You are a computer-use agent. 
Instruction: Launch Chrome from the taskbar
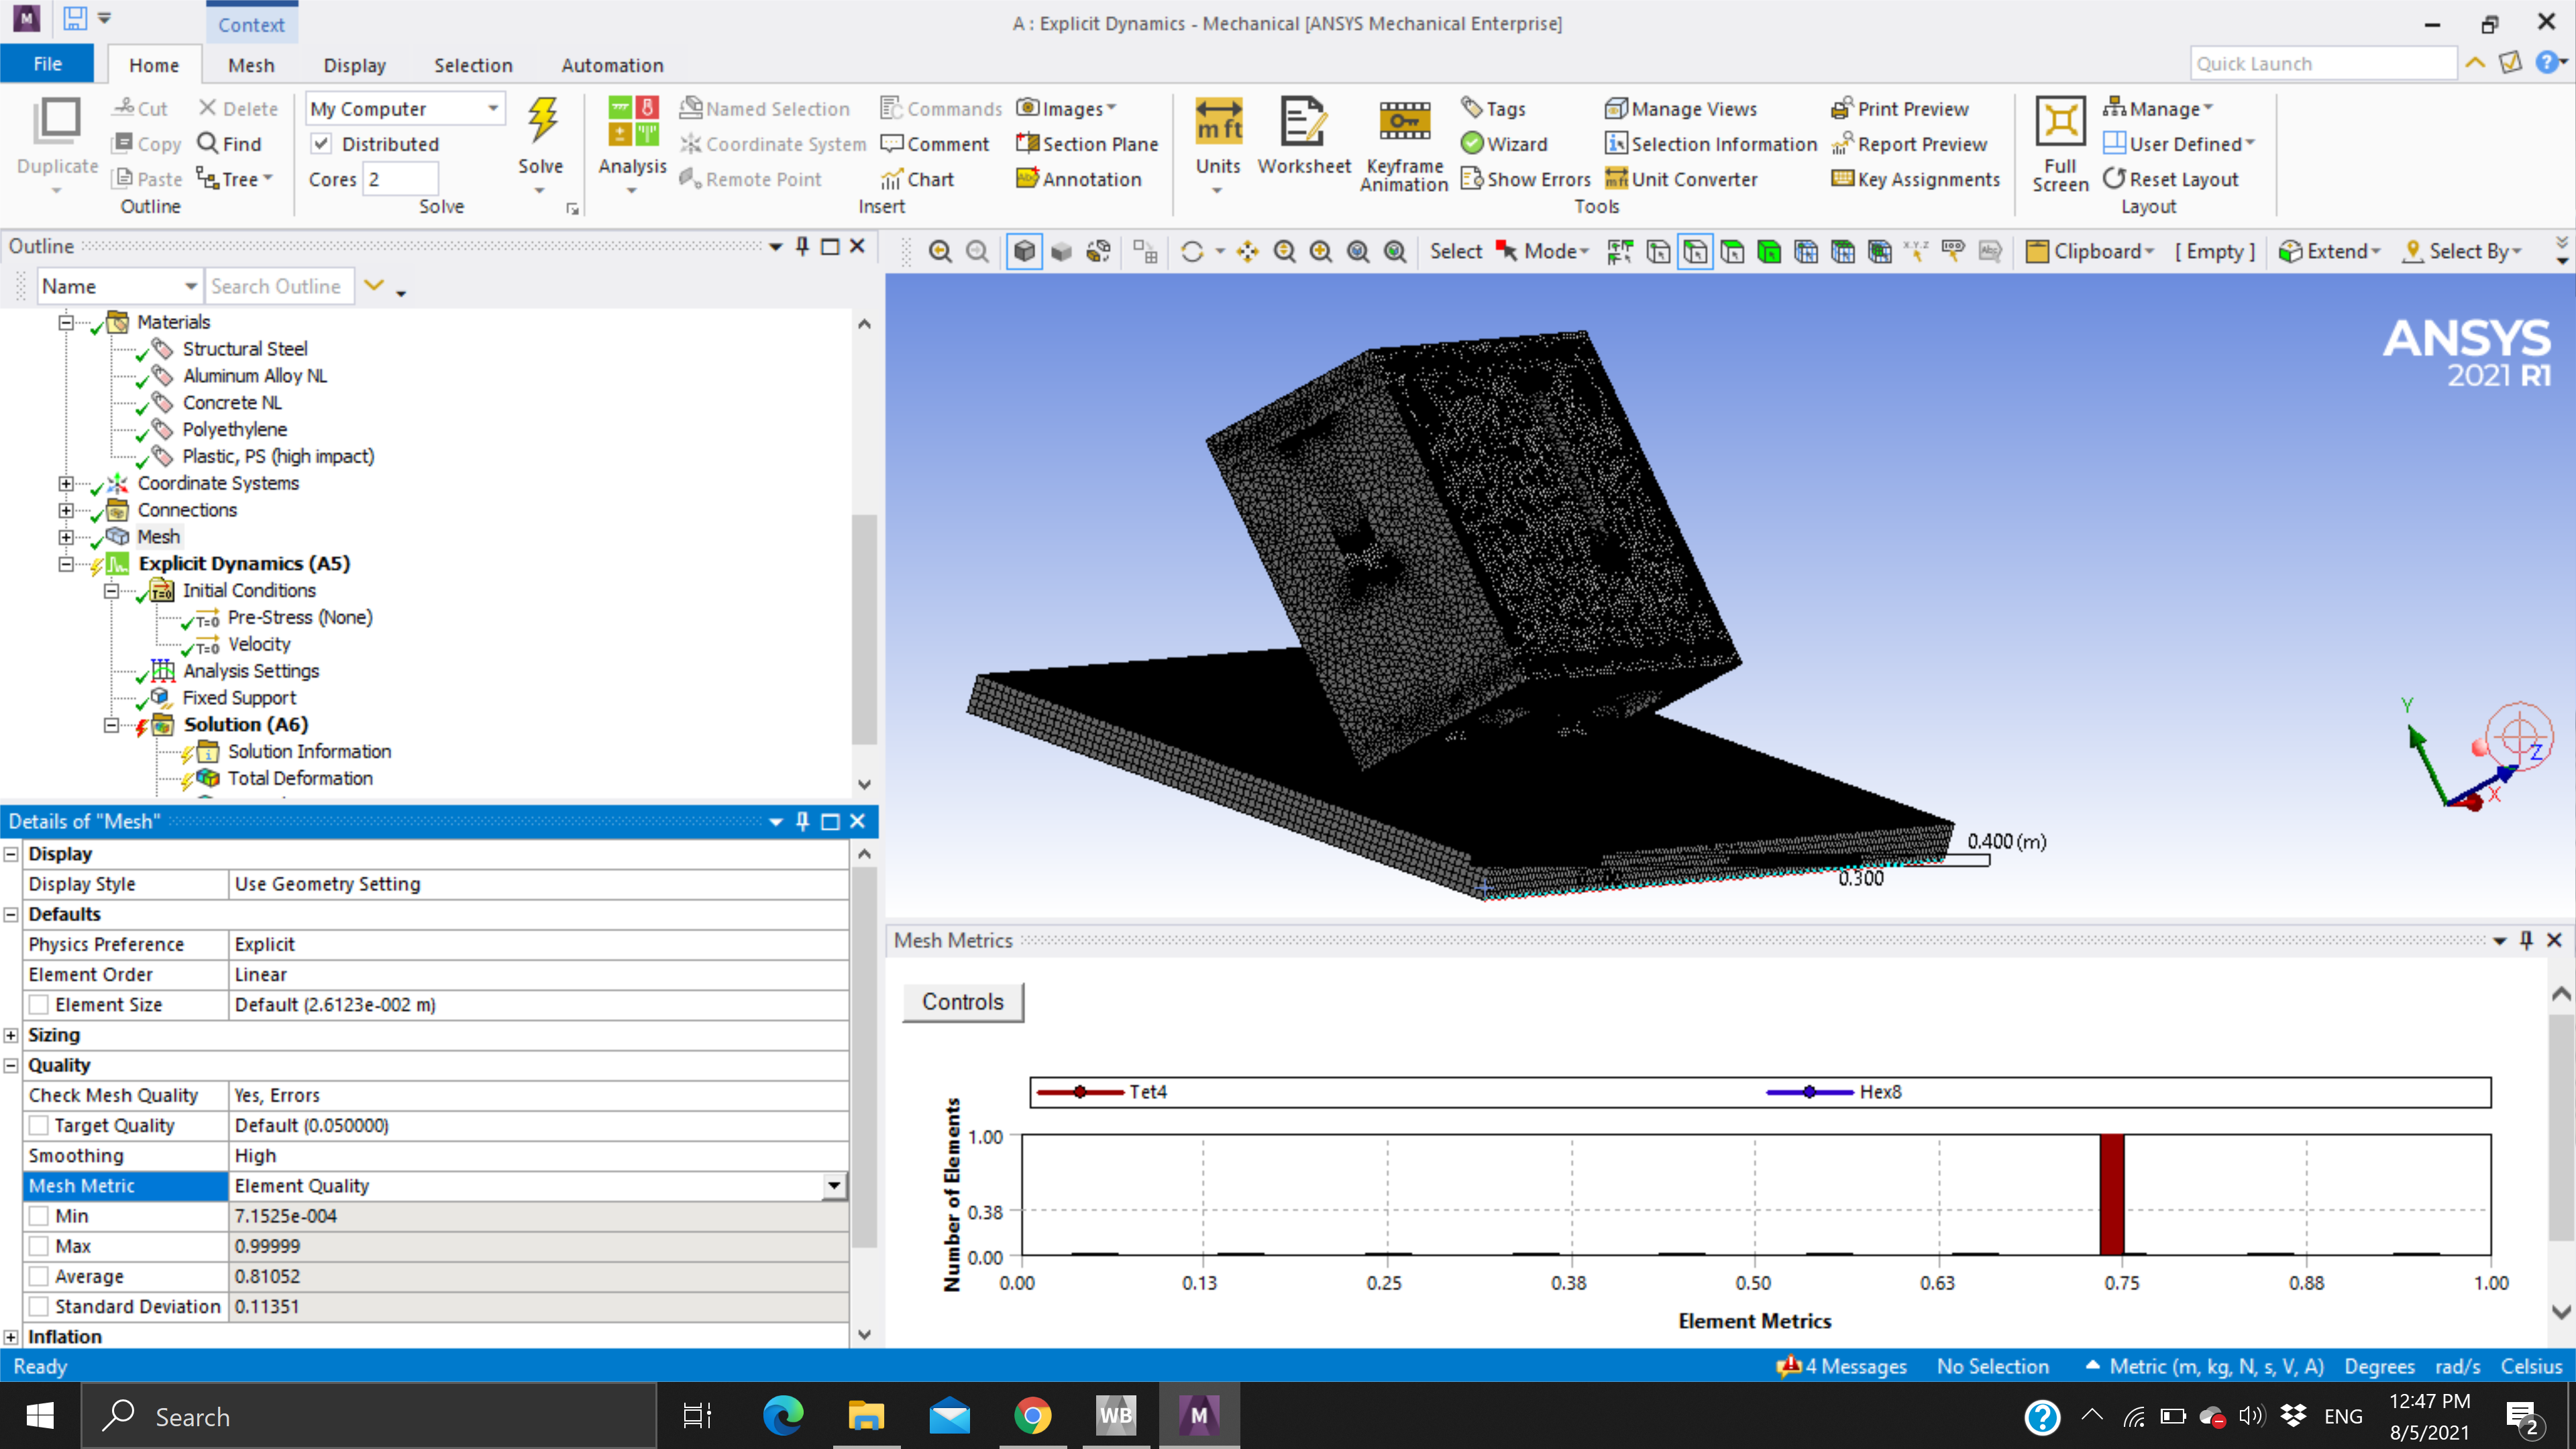click(1032, 1415)
